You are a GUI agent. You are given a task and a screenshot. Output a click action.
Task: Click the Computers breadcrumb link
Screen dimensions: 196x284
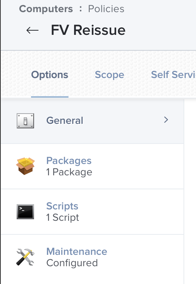[46, 9]
